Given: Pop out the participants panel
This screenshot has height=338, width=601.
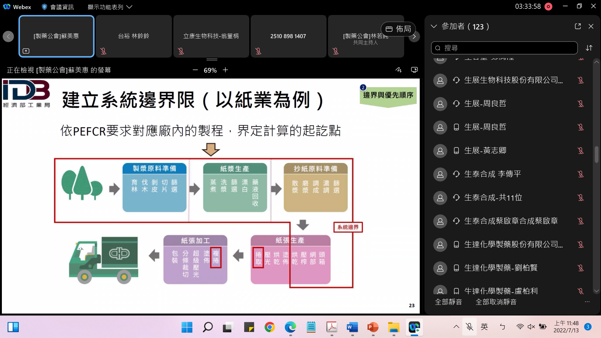Looking at the screenshot, I should click(578, 26).
